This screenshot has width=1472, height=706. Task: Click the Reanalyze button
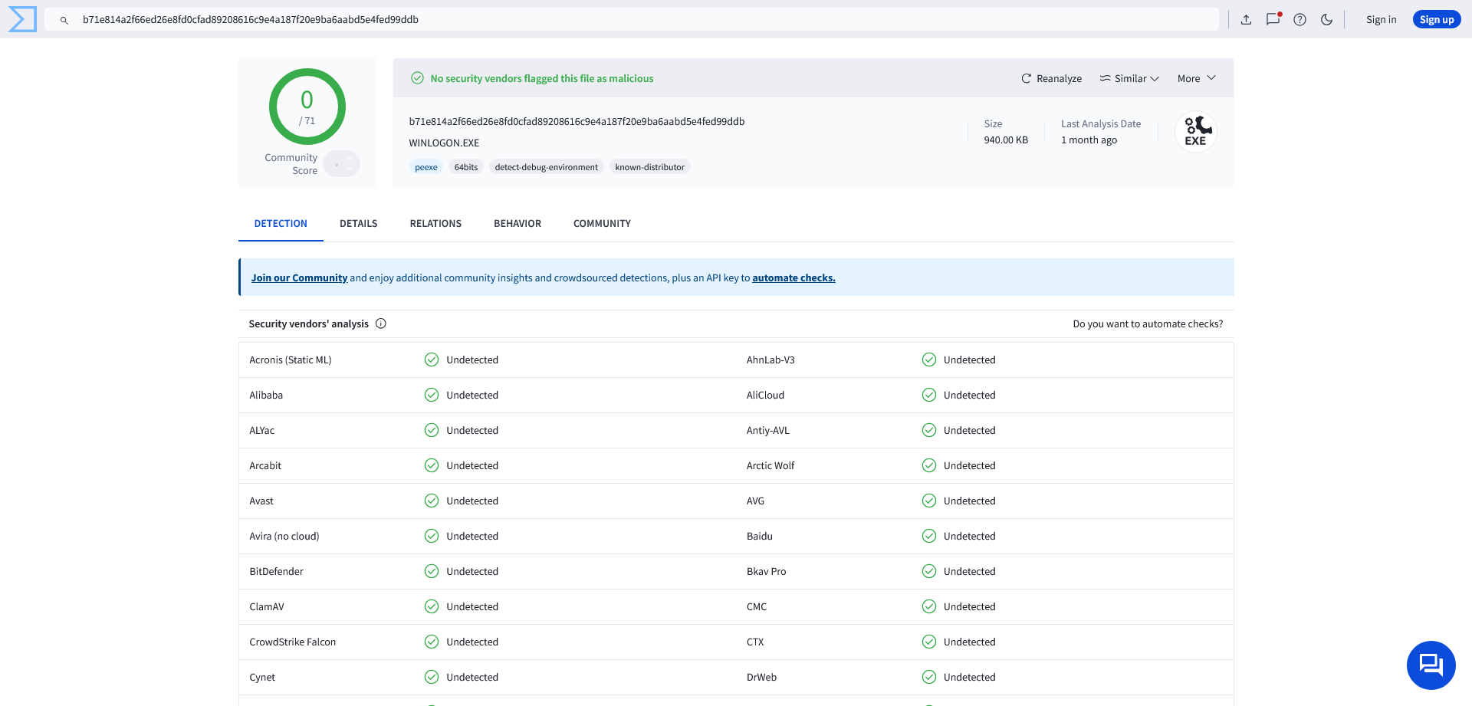(x=1051, y=78)
